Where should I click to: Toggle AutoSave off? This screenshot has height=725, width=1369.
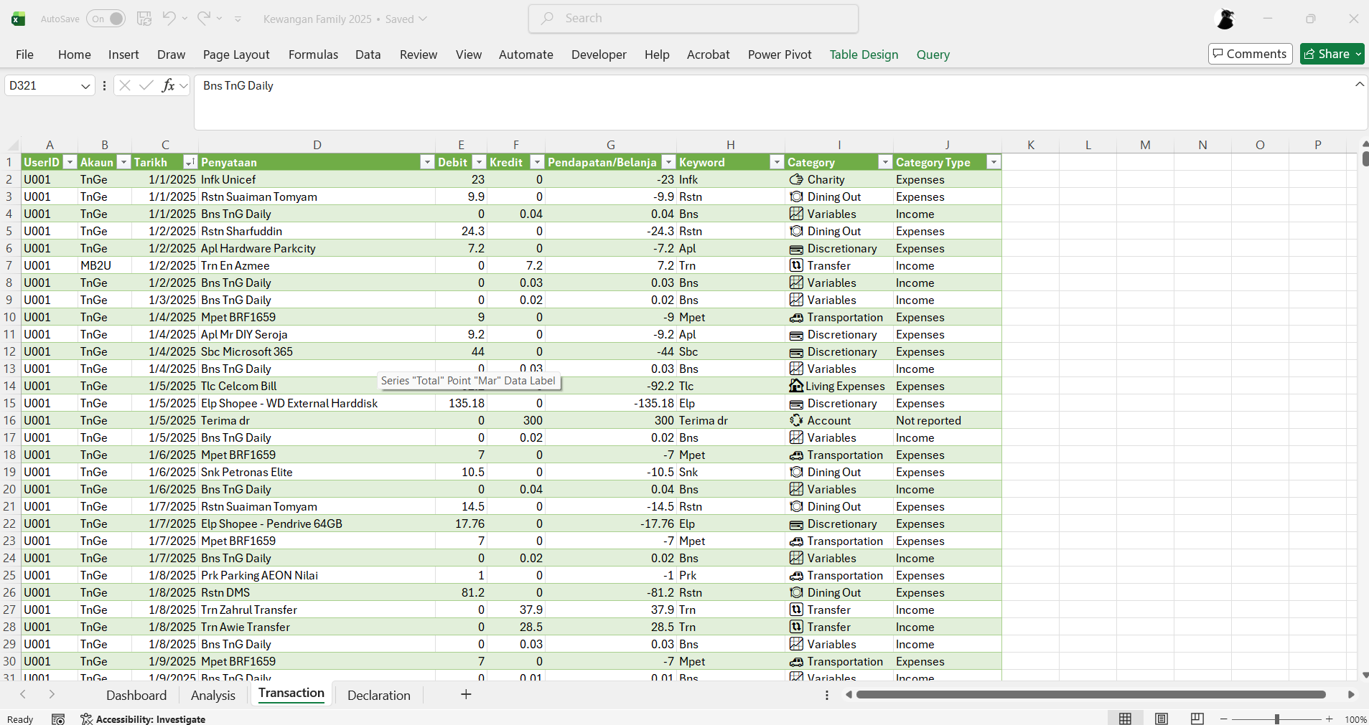[x=105, y=18]
